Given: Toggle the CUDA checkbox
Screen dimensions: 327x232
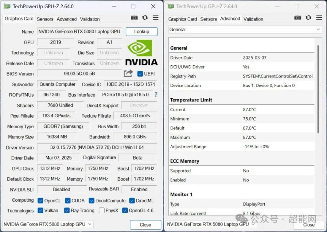Looking at the screenshot, I should [x=67, y=201].
